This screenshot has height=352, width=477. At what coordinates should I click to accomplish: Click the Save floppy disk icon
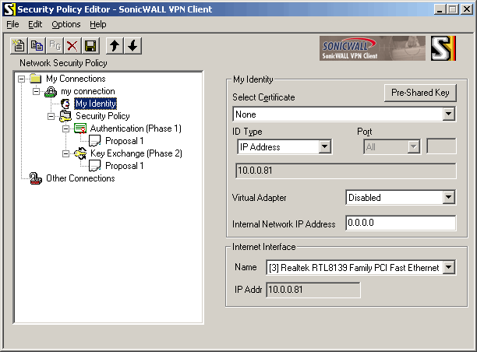point(90,46)
